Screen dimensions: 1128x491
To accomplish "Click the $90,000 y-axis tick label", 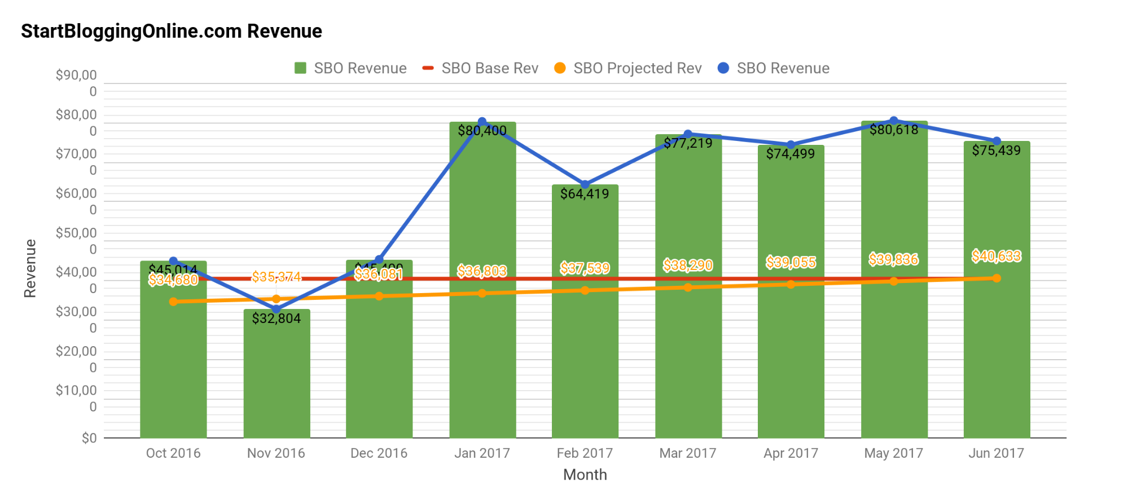I will (x=77, y=83).
